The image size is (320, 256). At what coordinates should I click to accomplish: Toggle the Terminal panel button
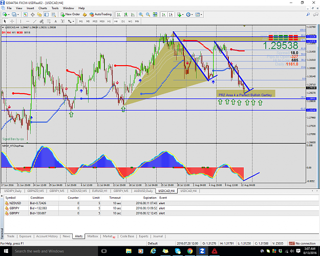coord(47,14)
